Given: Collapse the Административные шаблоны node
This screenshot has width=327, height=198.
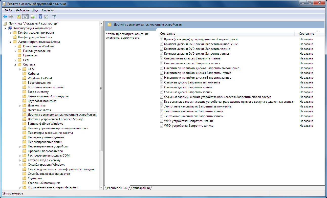Looking at the screenshot, I should (10, 42).
